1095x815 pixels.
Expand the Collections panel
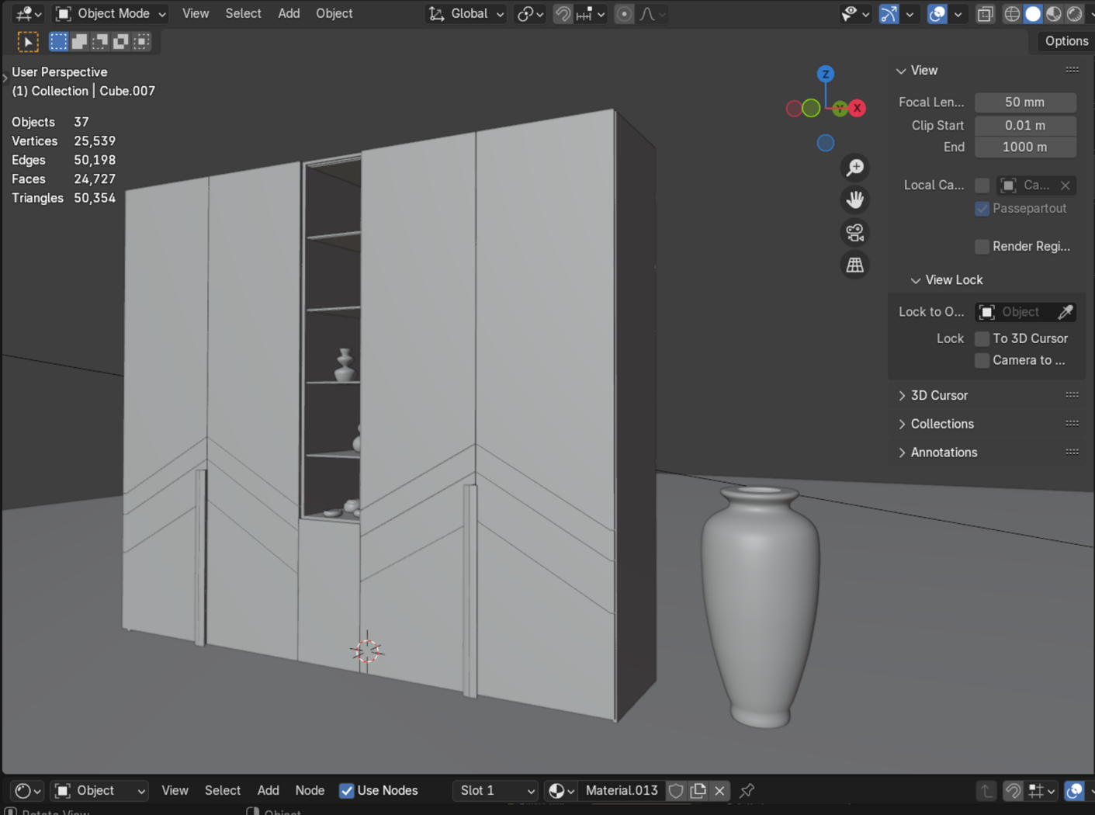coord(902,425)
